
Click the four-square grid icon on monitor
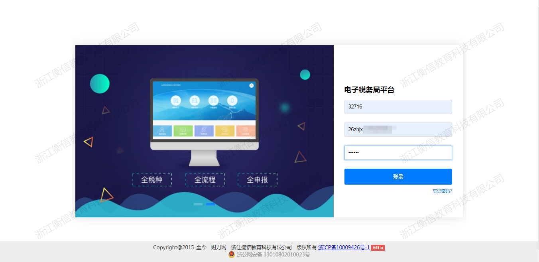tap(213, 100)
